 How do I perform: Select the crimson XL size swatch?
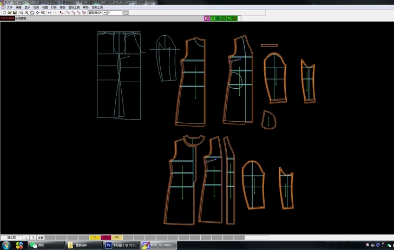pos(106,238)
